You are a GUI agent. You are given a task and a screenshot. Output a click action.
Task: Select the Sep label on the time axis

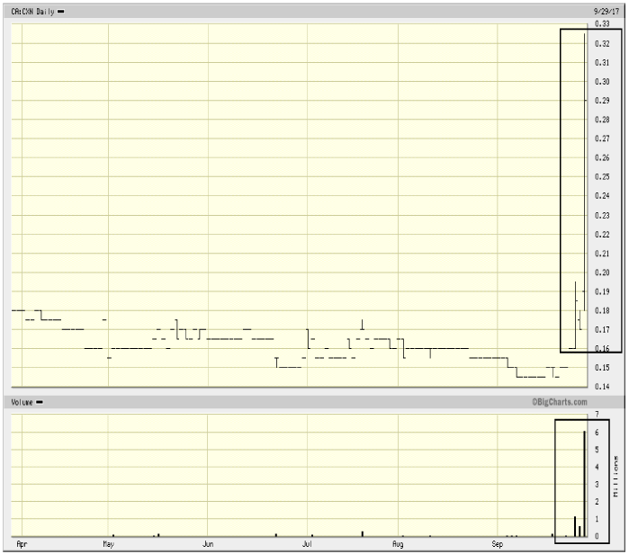coord(498,544)
